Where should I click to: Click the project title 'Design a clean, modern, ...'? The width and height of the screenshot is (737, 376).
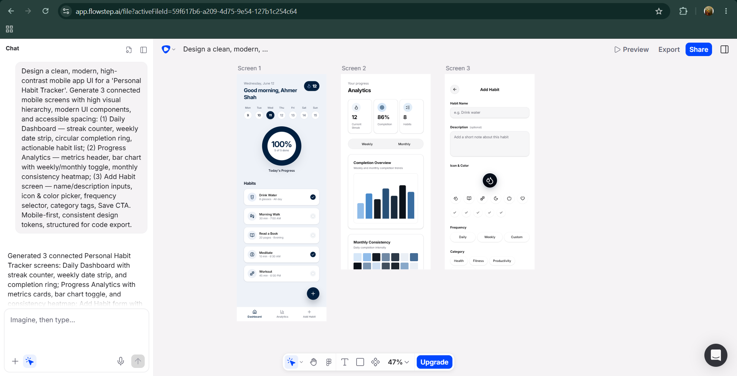(x=225, y=49)
